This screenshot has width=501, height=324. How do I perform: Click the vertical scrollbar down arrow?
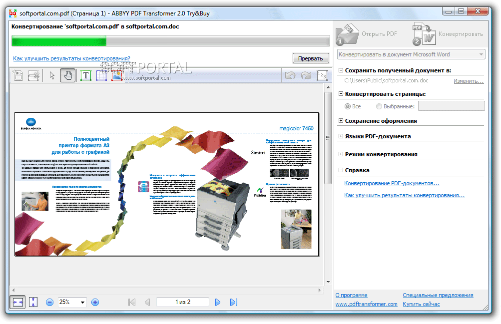click(x=328, y=282)
